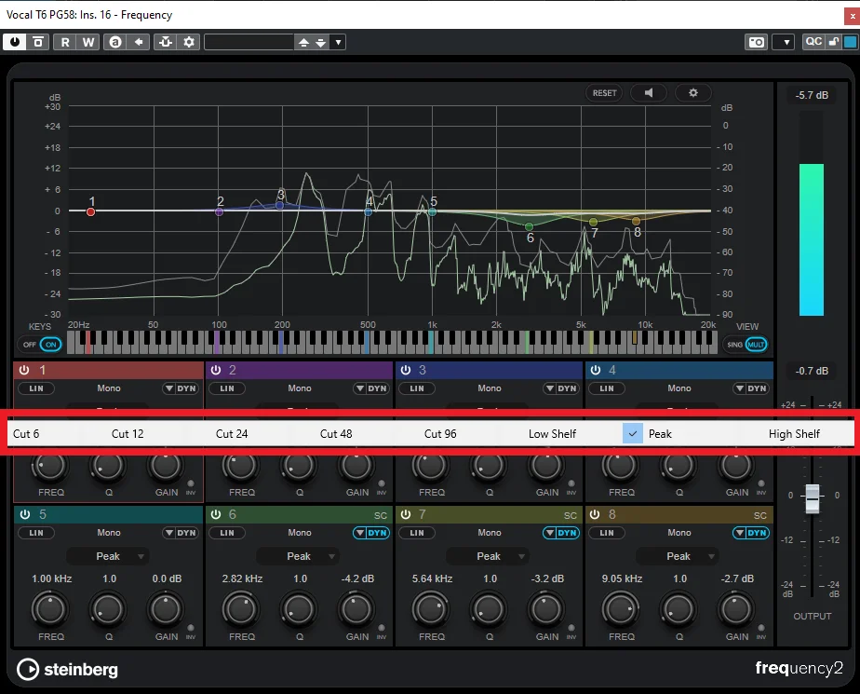Choose Cut 6 from the filter type menu
This screenshot has height=694, width=860.
[x=26, y=434]
